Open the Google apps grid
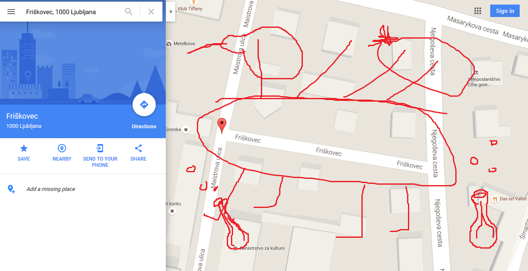 pos(478,11)
